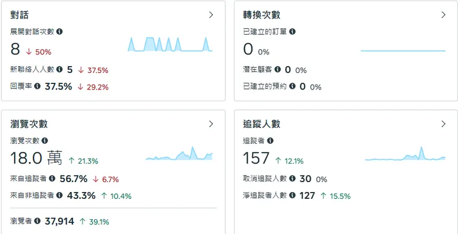This screenshot has width=458, height=234.
Task: Click info icon beside 取消追蹤人數
Action: pyautogui.click(x=292, y=178)
